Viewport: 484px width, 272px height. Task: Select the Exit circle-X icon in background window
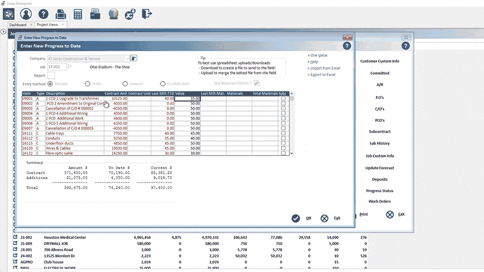(x=390, y=214)
